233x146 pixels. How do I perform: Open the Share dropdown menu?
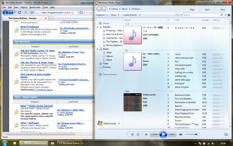pos(115,15)
